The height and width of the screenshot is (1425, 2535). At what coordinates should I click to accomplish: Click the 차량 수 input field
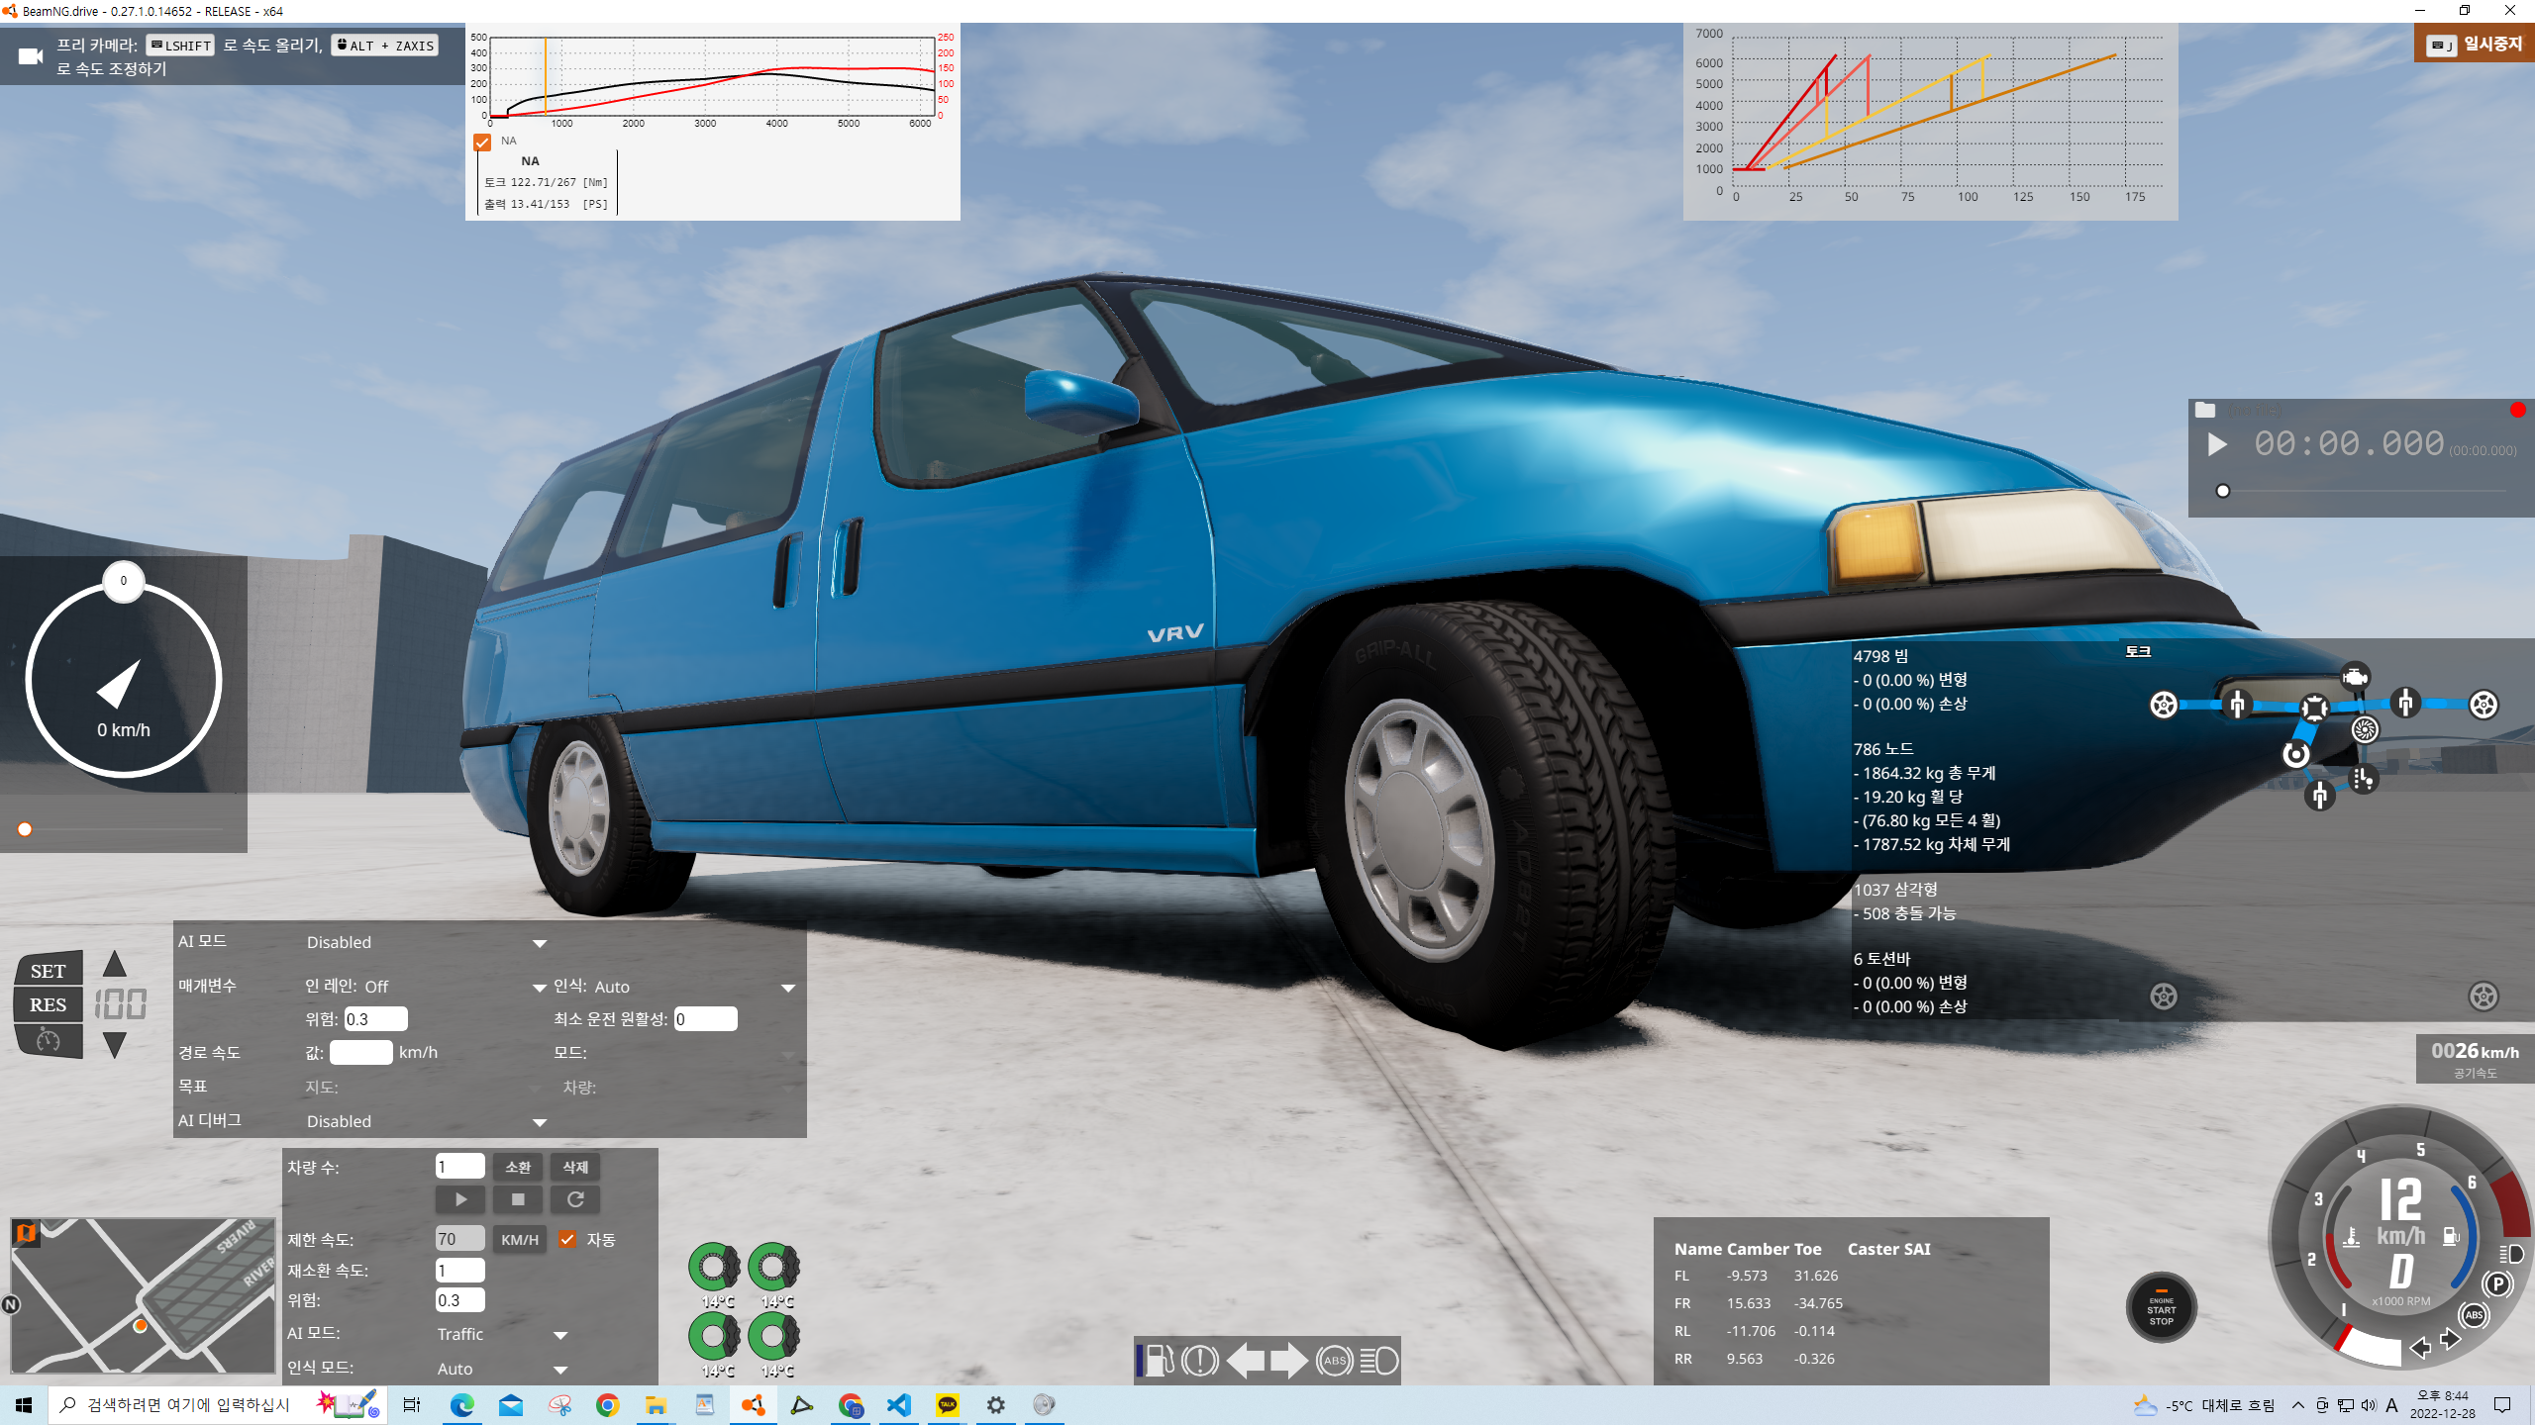[460, 1167]
